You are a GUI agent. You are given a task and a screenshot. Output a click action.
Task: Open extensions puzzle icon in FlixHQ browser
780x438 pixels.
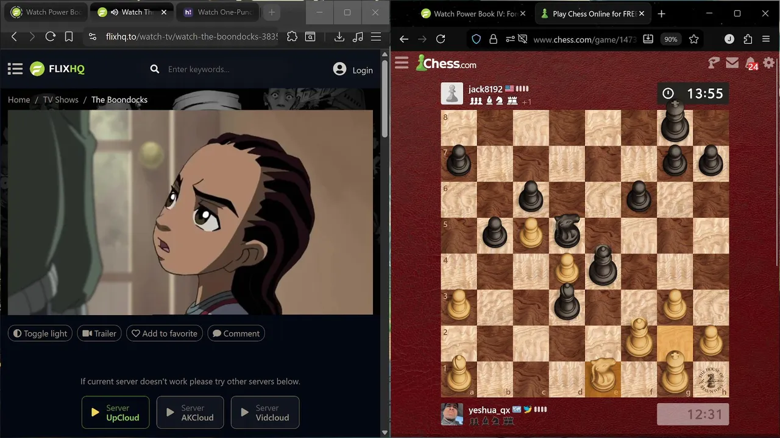[292, 37]
